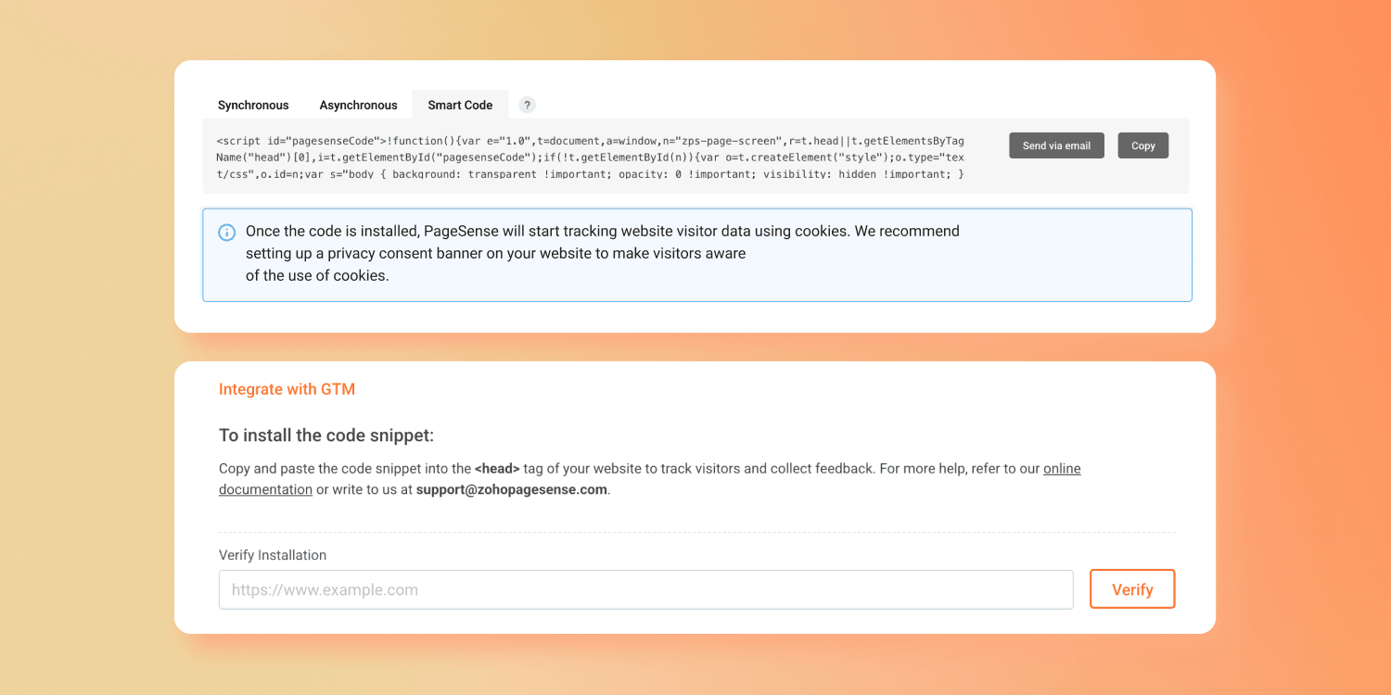Click inside the pagesenseCode script snippet

click(590, 158)
